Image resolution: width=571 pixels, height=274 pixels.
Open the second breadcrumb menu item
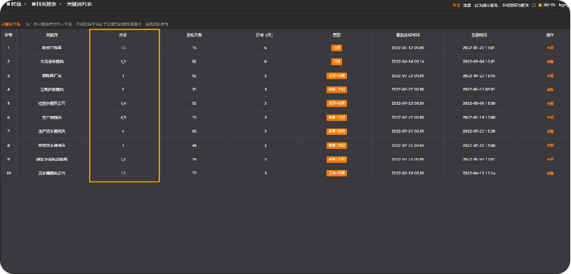pos(46,4)
